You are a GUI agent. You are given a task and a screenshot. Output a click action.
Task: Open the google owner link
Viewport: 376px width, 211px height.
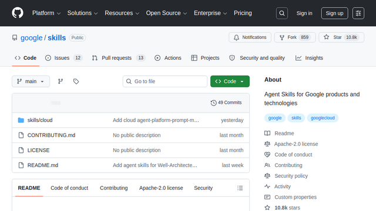click(x=31, y=38)
